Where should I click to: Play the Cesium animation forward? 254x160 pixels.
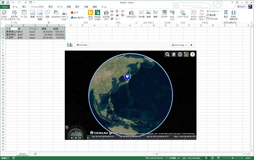(x=80, y=138)
